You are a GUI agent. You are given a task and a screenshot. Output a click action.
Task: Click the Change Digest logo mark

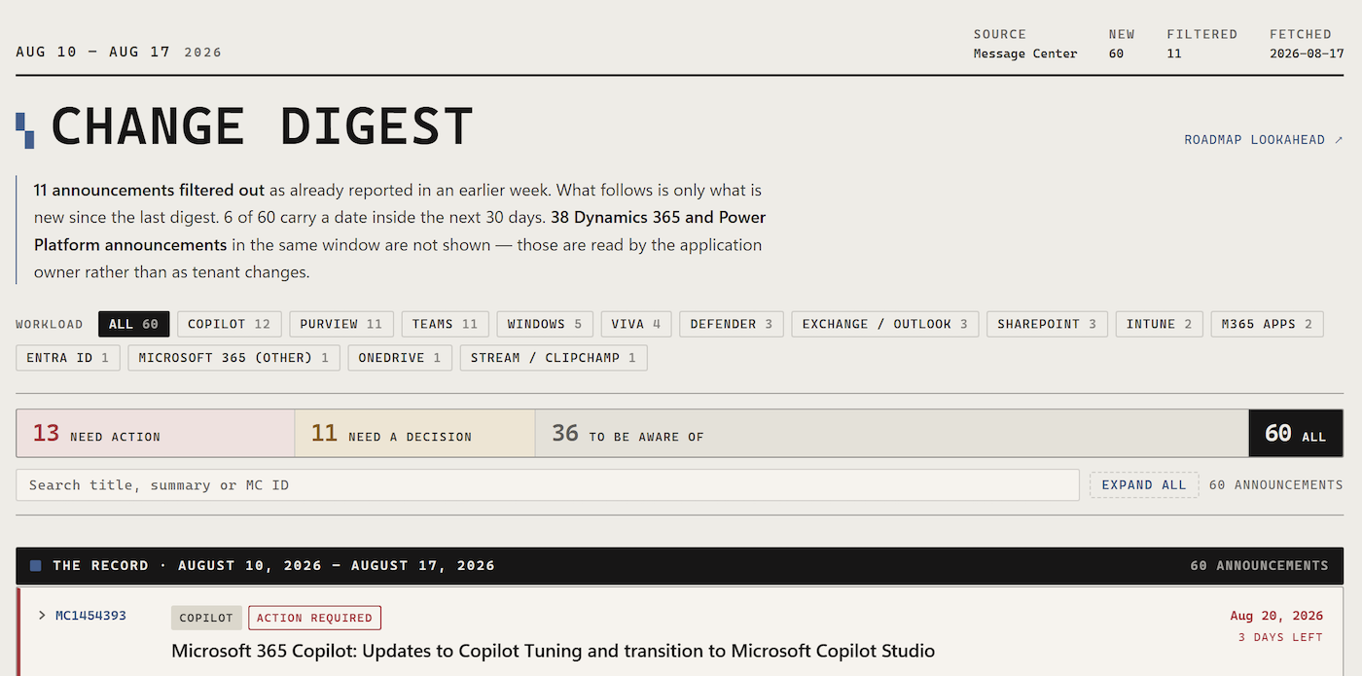coord(25,130)
